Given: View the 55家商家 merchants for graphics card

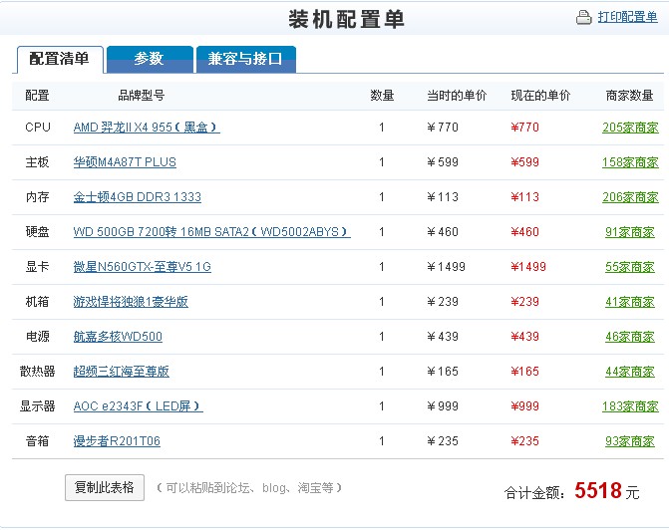Looking at the screenshot, I should (630, 267).
